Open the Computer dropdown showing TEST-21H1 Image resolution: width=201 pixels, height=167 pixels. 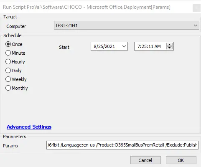pyautogui.click(x=127, y=25)
